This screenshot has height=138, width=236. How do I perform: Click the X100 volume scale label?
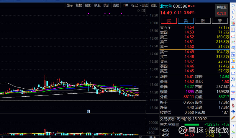pos(150,133)
